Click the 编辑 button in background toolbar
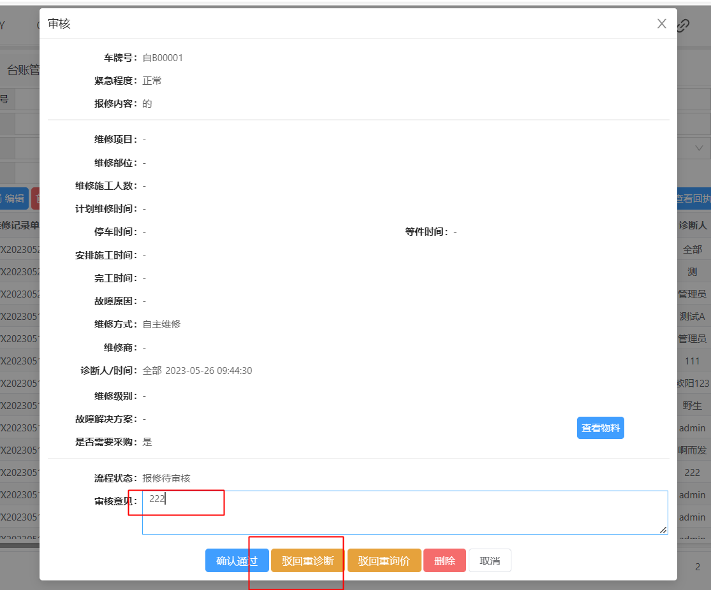 pyautogui.click(x=14, y=198)
